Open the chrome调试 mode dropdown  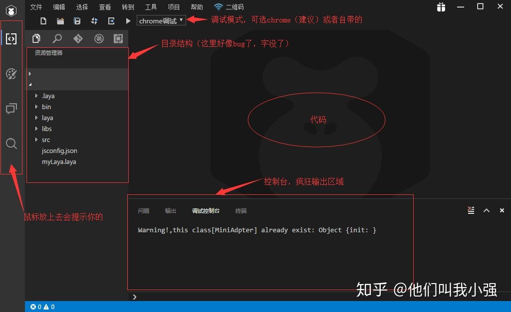pos(161,21)
